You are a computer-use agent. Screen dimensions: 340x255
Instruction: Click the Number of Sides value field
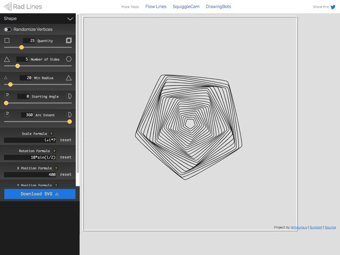[23, 59]
